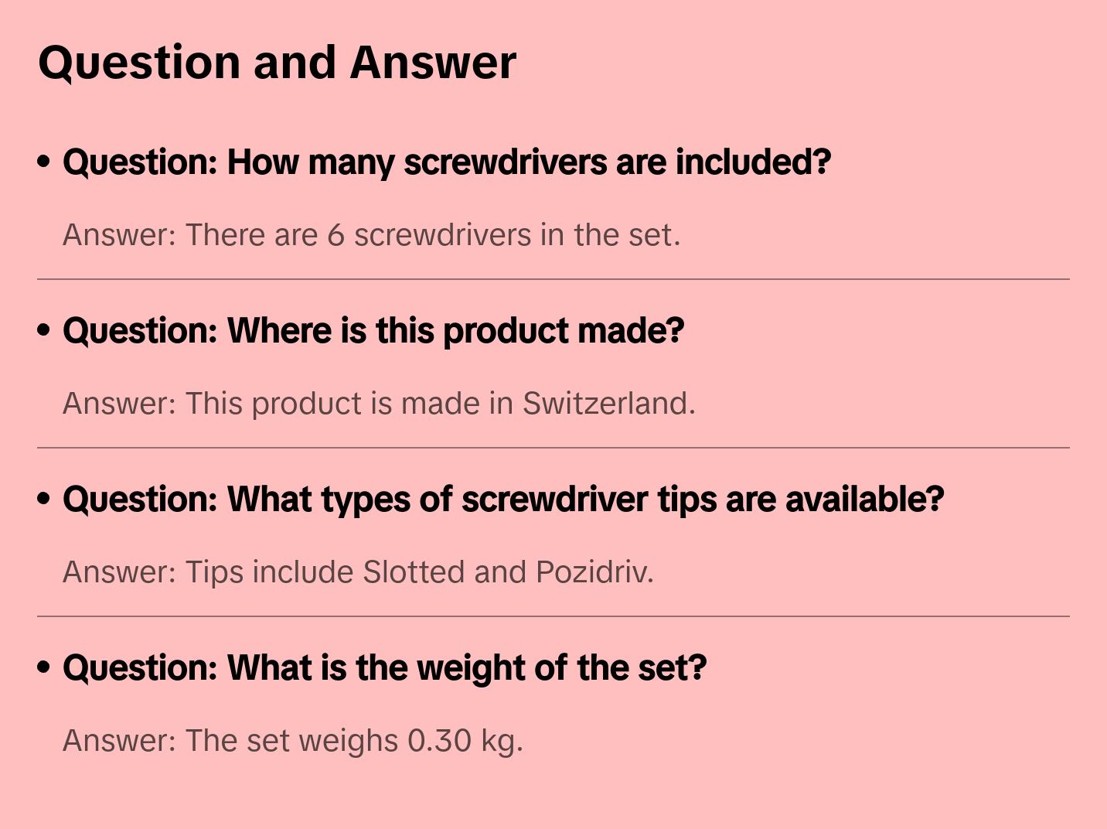
Task: Click the divider line below the first answer
Action: point(553,279)
